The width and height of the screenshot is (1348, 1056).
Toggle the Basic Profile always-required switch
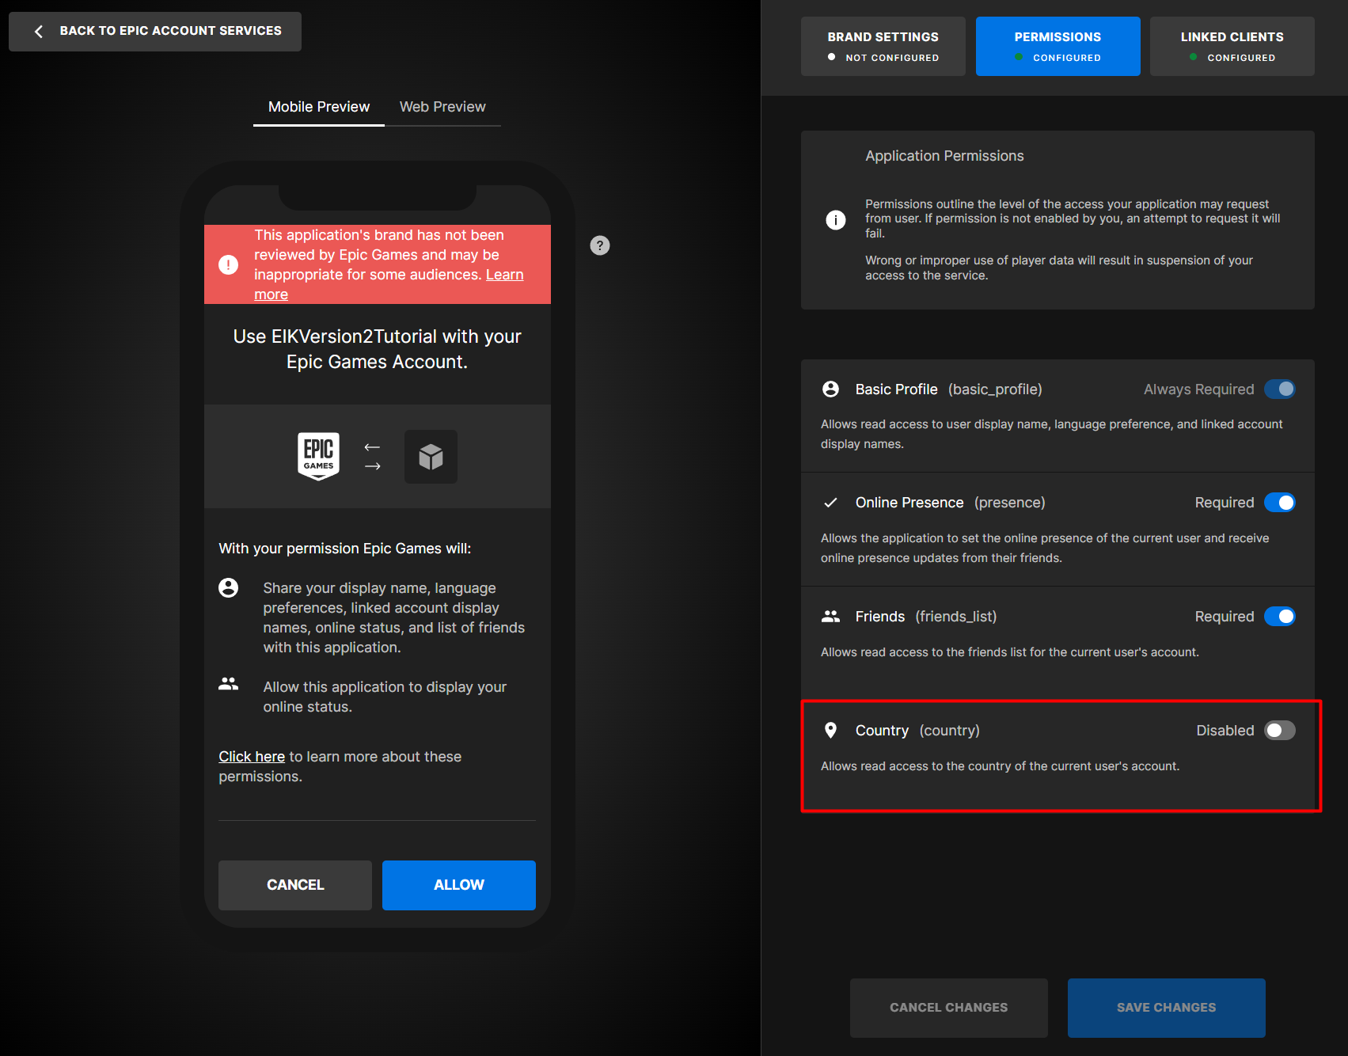[1279, 389]
